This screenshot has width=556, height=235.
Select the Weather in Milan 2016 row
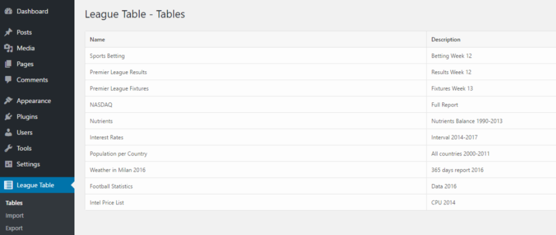[x=117, y=170]
